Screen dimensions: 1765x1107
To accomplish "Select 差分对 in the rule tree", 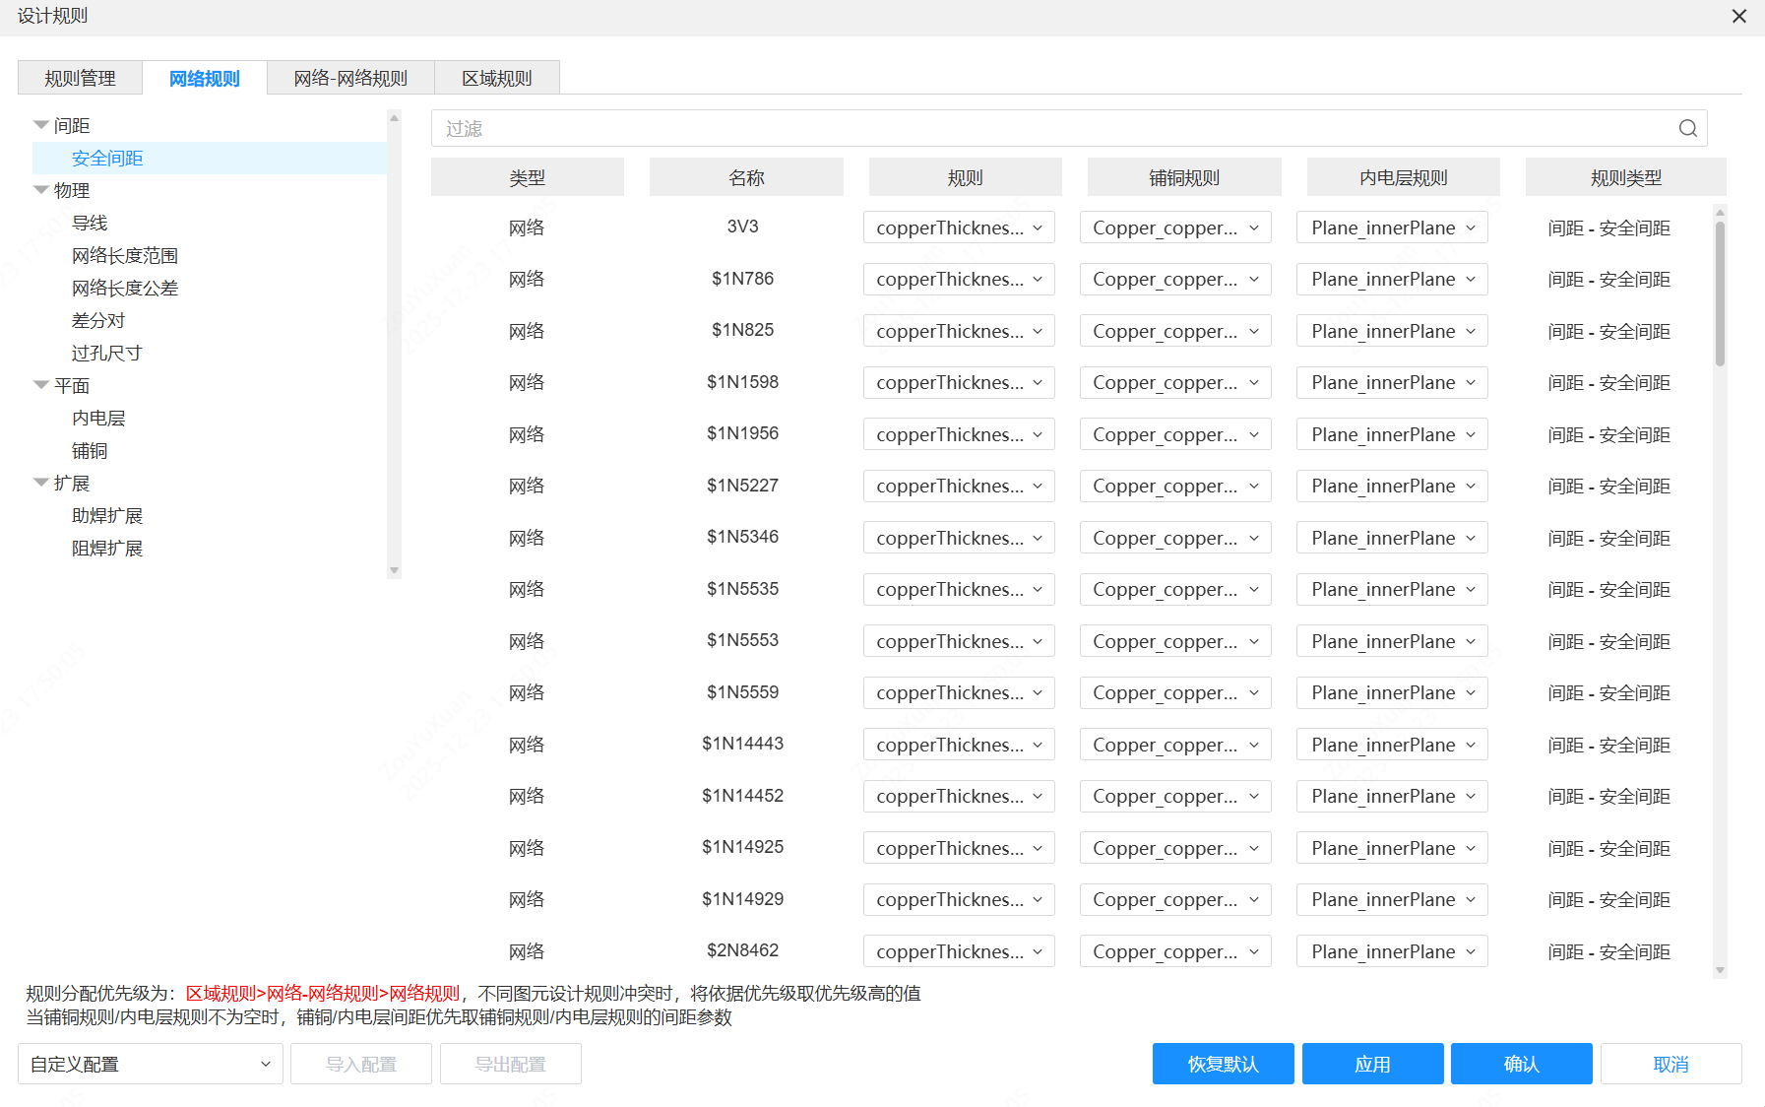I will [98, 320].
